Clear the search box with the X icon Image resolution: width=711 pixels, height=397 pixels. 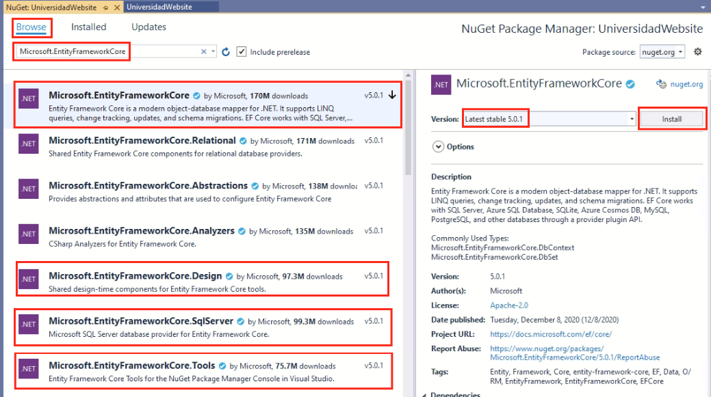pos(204,51)
